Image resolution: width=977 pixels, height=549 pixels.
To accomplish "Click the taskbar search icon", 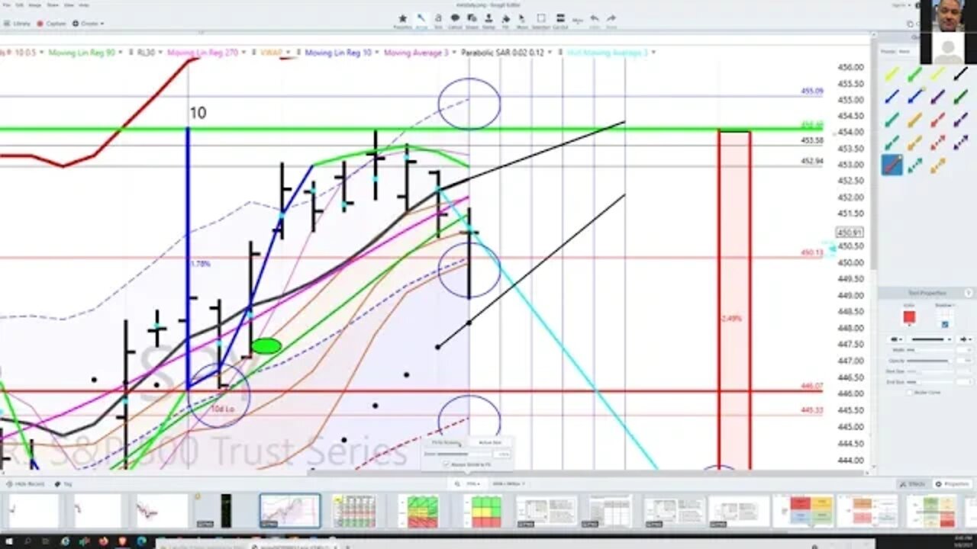I will point(28,541).
